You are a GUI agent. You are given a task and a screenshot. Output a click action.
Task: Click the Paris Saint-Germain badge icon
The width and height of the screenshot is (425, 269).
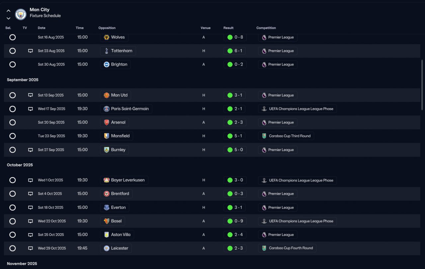tap(107, 109)
